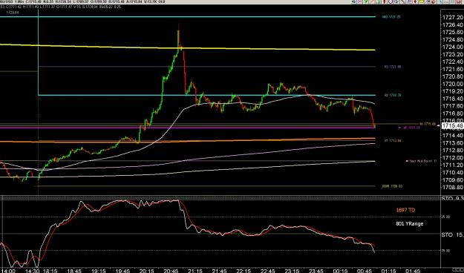Click the 'Mid Point' marker label
This screenshot has width=464, height=273.
pos(421,161)
